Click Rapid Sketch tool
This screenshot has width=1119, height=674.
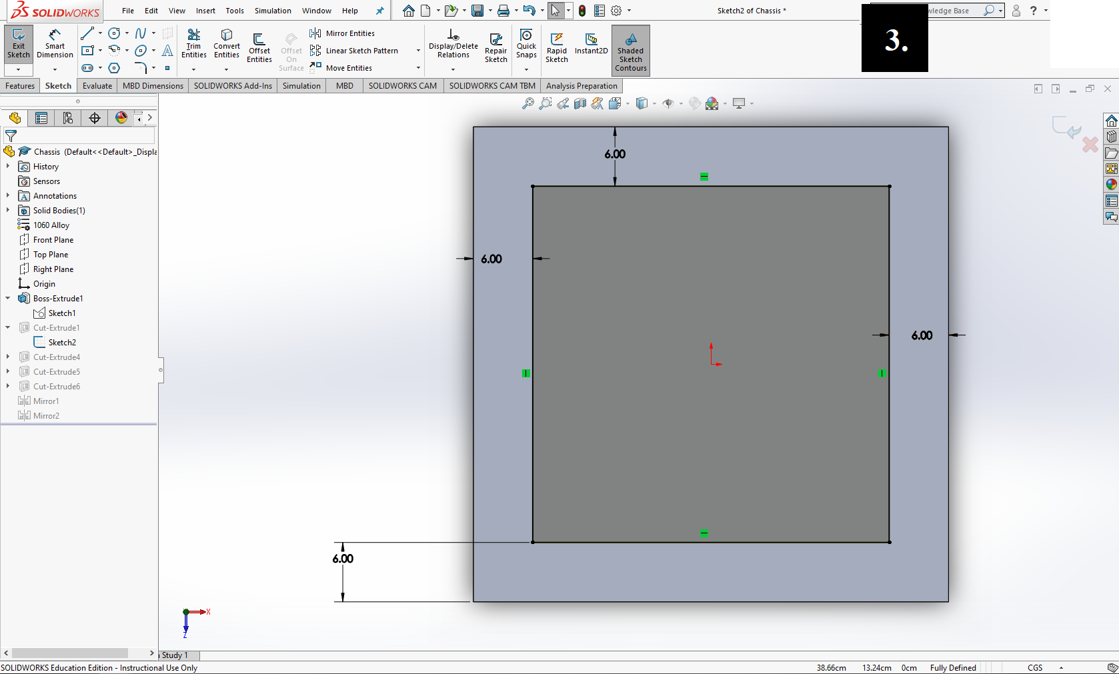pyautogui.click(x=557, y=48)
